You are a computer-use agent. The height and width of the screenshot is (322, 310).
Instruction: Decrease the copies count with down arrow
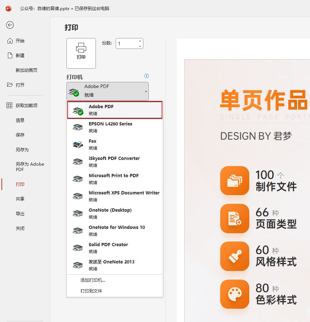140,46
